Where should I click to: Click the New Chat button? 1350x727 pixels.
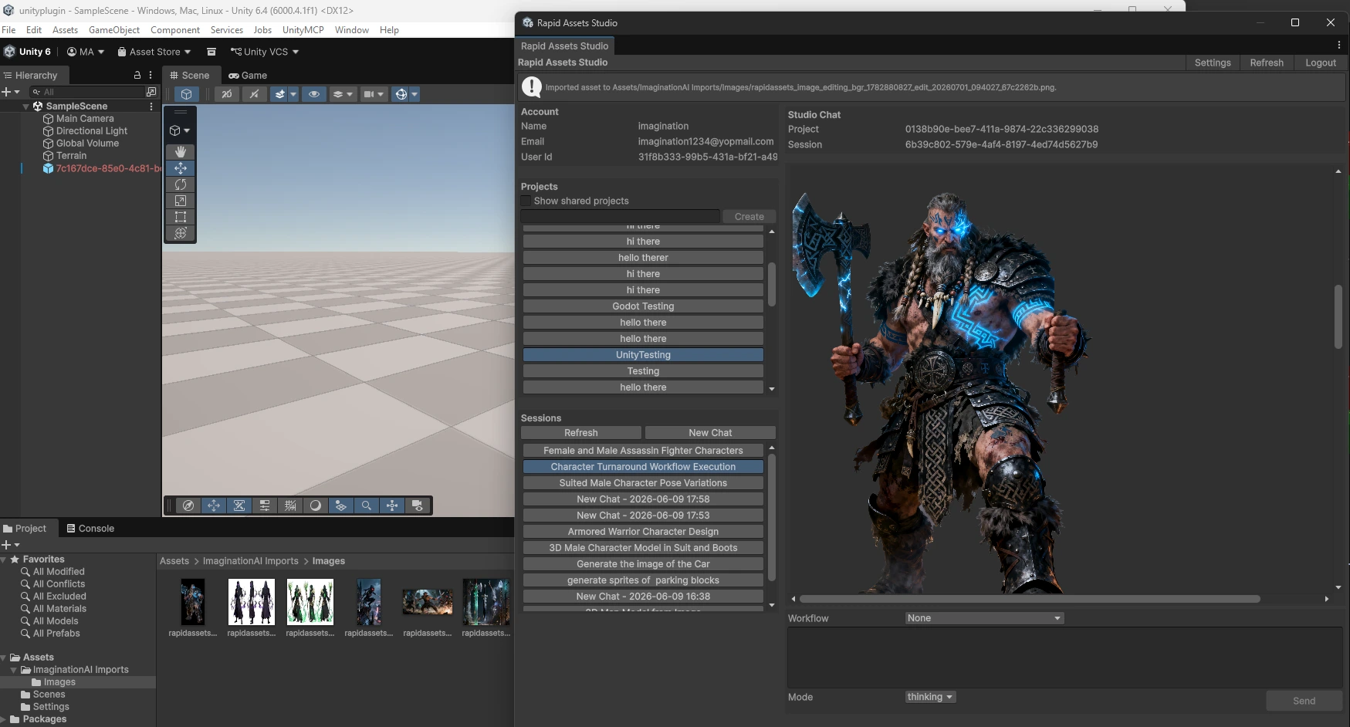(710, 433)
